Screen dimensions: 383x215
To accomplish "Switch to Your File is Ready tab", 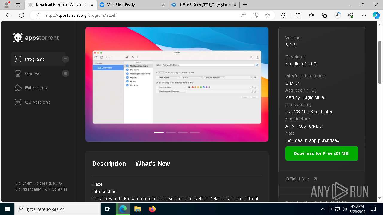I will pos(132,5).
